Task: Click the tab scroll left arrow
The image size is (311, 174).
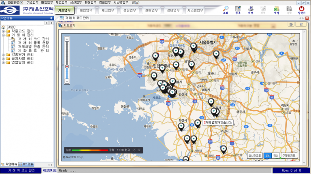Action: [x=300, y=18]
